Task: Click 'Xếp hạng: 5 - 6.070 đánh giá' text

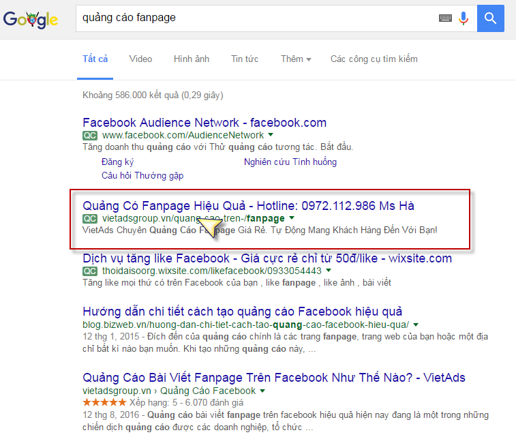Action: click(187, 402)
